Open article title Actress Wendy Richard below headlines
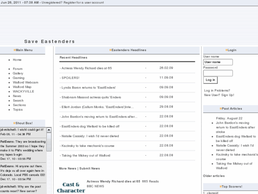Screen dimensions: 258x194 pyautogui.click(x=113, y=181)
